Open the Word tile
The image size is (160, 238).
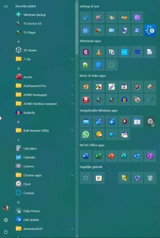86,156
